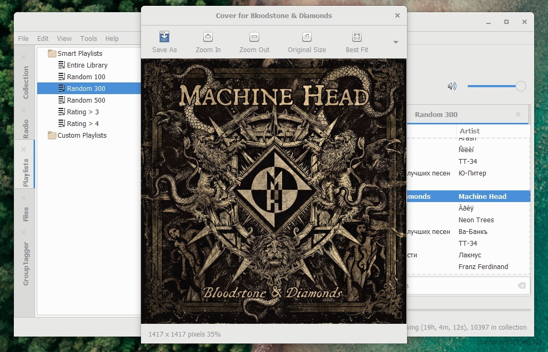Select the Entire Library playlist
Screen dimensions: 548x352
[87, 65]
